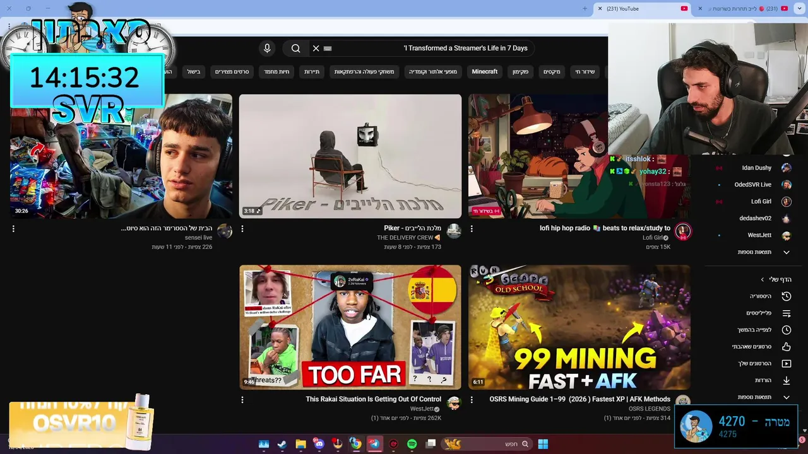Open the Windows Start menu
Viewport: 808px width, 454px height.
pyautogui.click(x=543, y=444)
